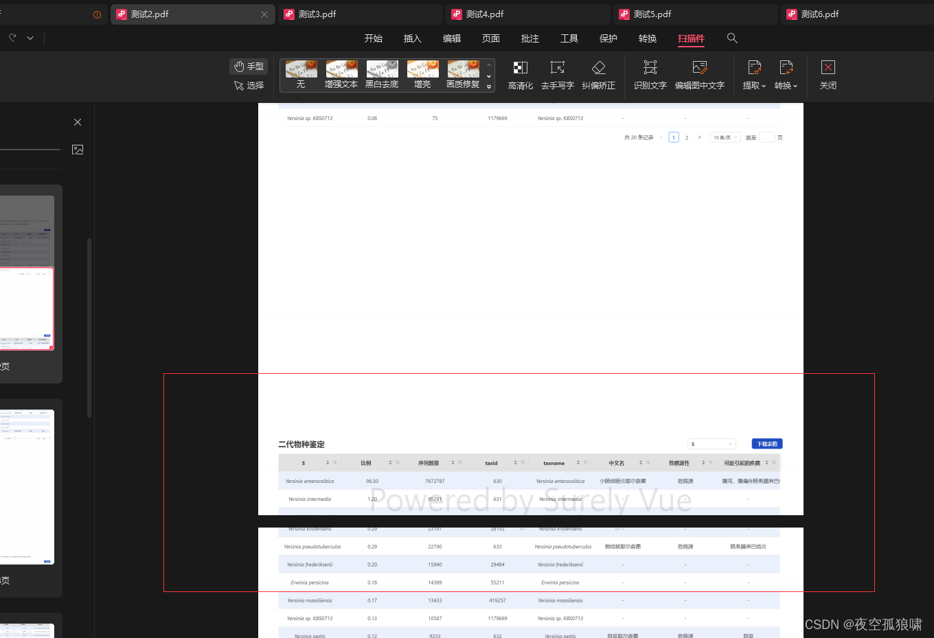Click the search icon on taxid column

pyautogui.click(x=523, y=463)
